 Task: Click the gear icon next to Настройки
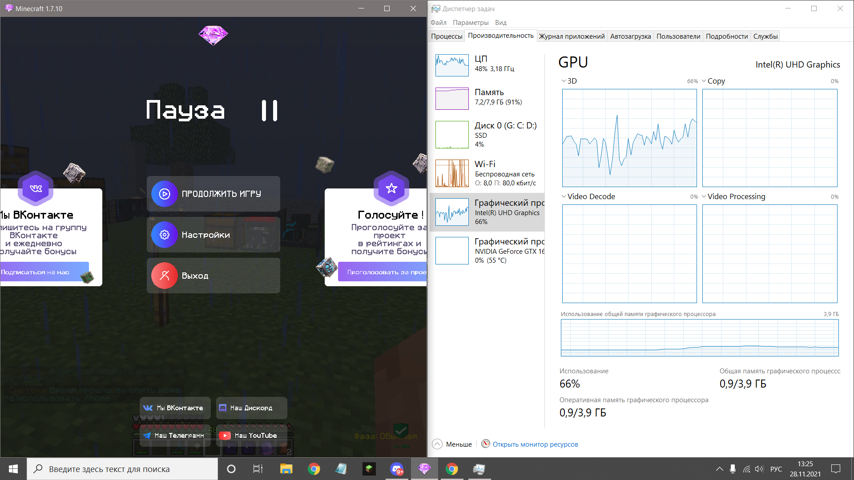[165, 235]
